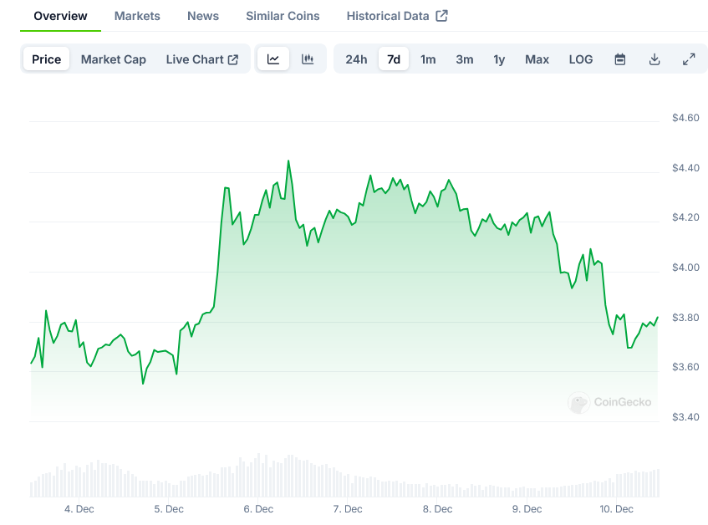This screenshot has width=708, height=525.
Task: Expand chart to fullscreen
Action: coord(689,59)
